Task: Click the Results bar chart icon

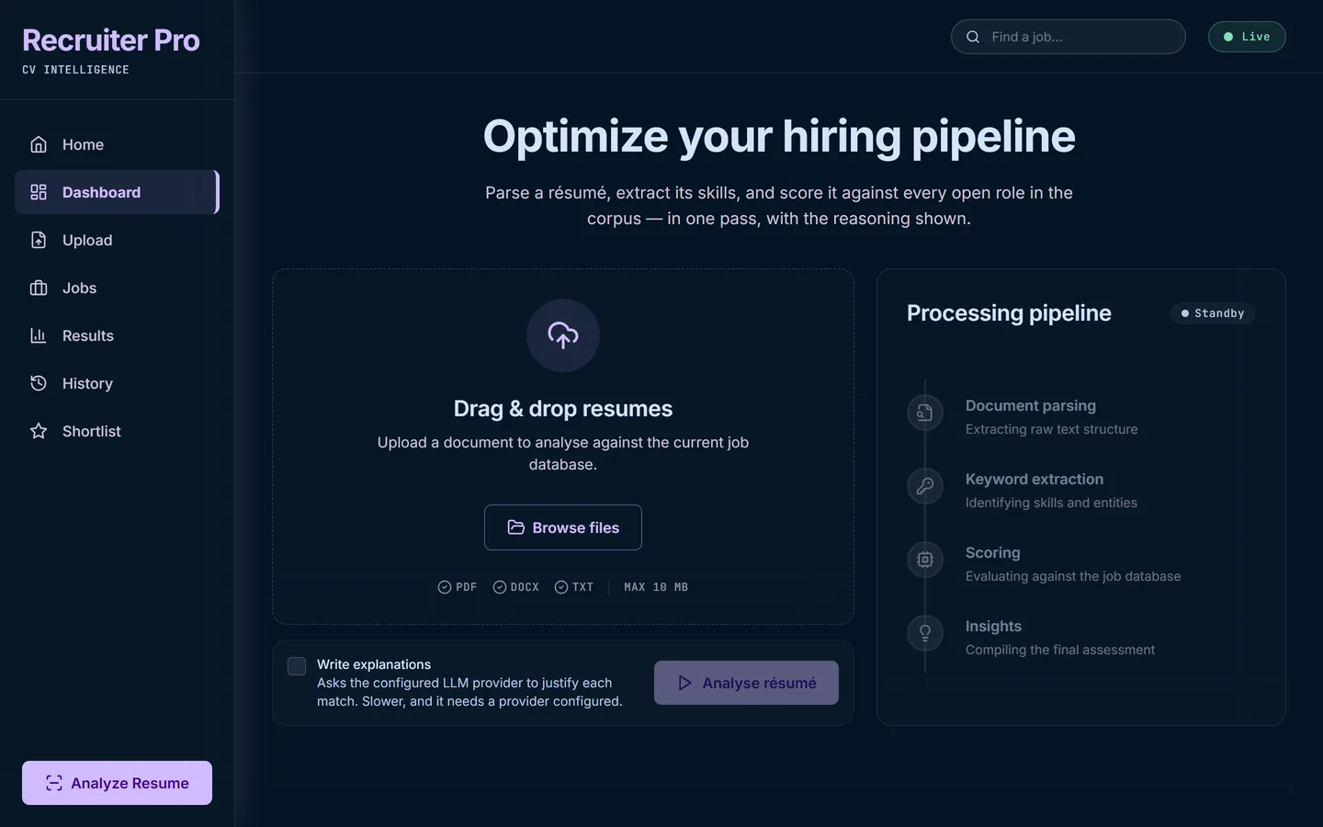Action: pyautogui.click(x=39, y=335)
